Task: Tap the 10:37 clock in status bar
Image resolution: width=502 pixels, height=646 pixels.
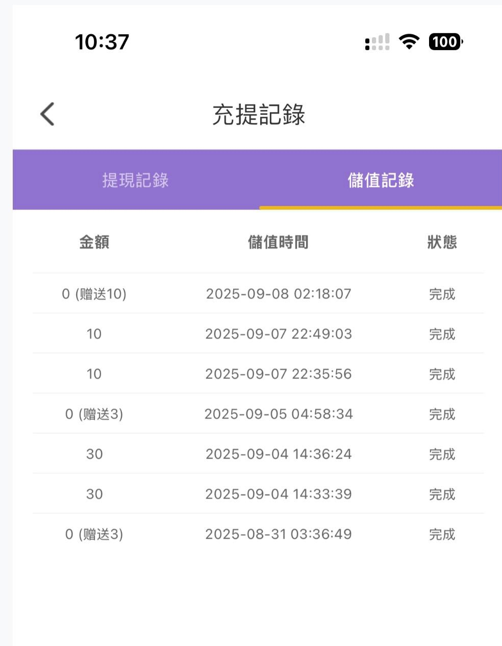Action: 102,42
